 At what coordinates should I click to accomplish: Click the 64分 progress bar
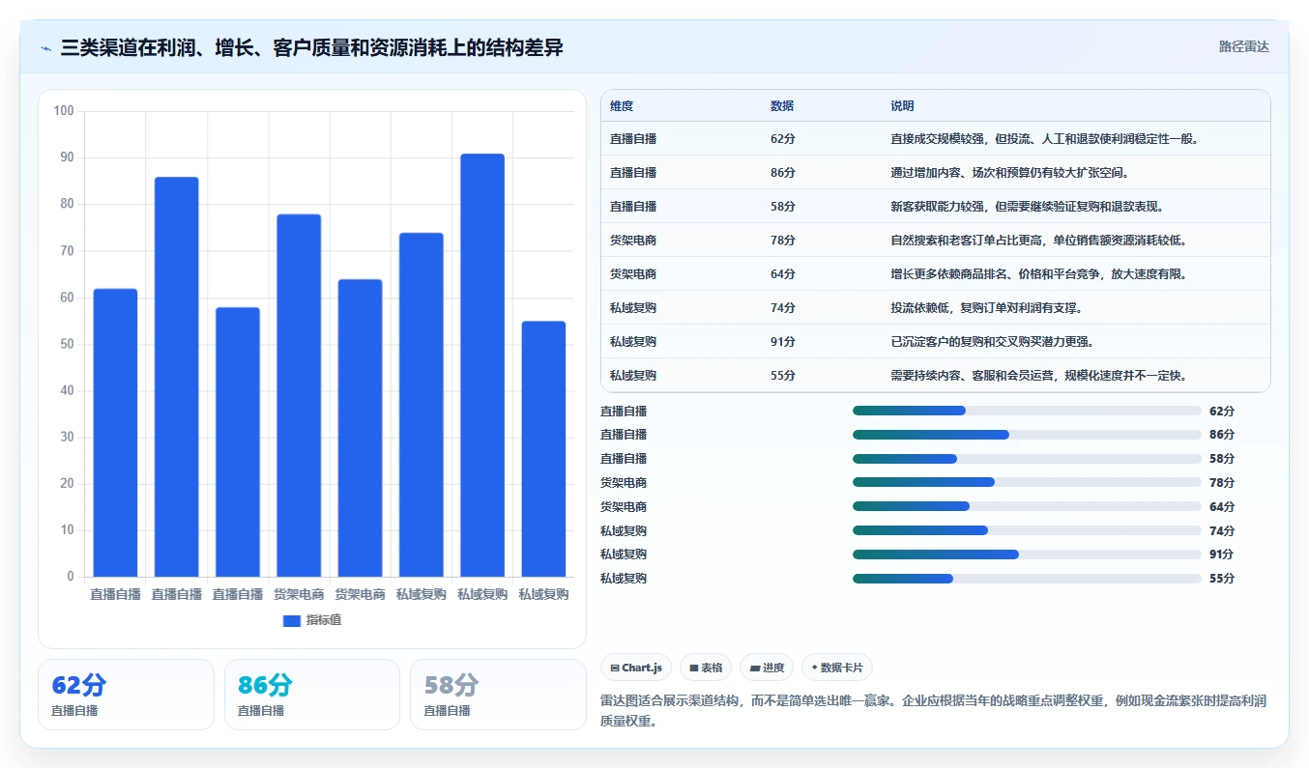tap(1027, 506)
